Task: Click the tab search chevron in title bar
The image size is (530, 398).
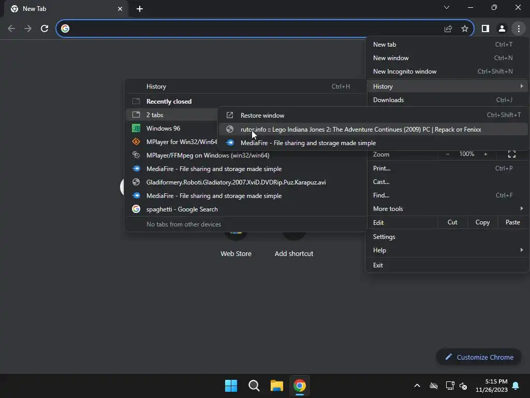Action: click(447, 7)
